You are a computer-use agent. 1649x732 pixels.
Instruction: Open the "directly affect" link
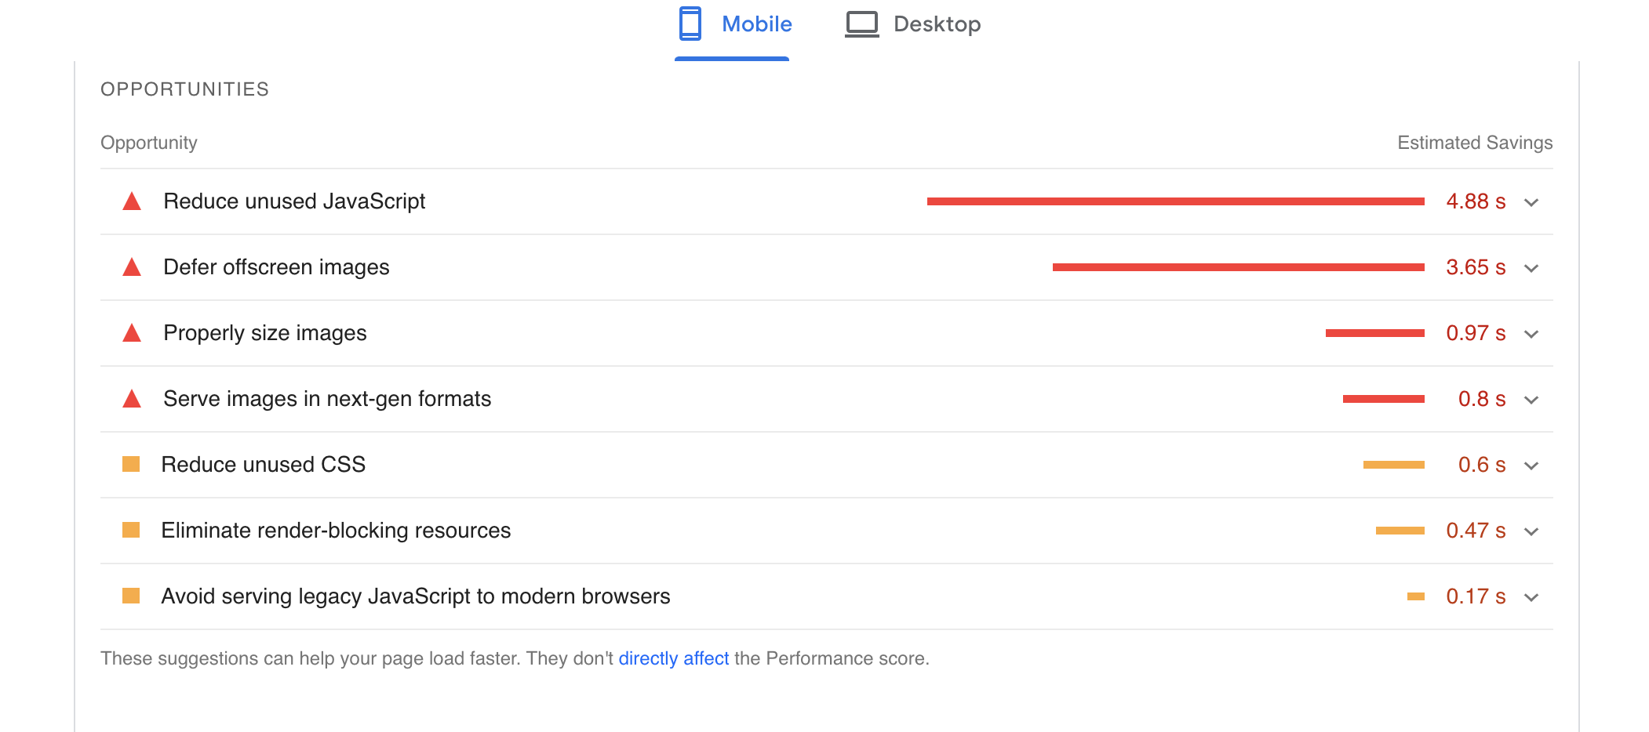tap(674, 658)
